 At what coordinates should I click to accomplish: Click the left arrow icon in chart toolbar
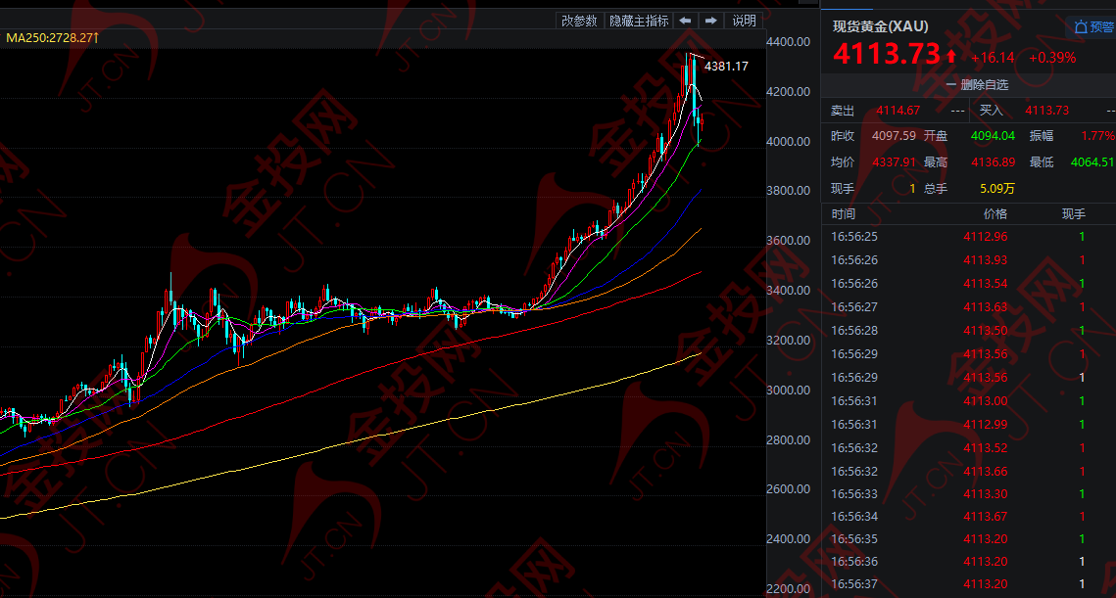pyautogui.click(x=686, y=20)
